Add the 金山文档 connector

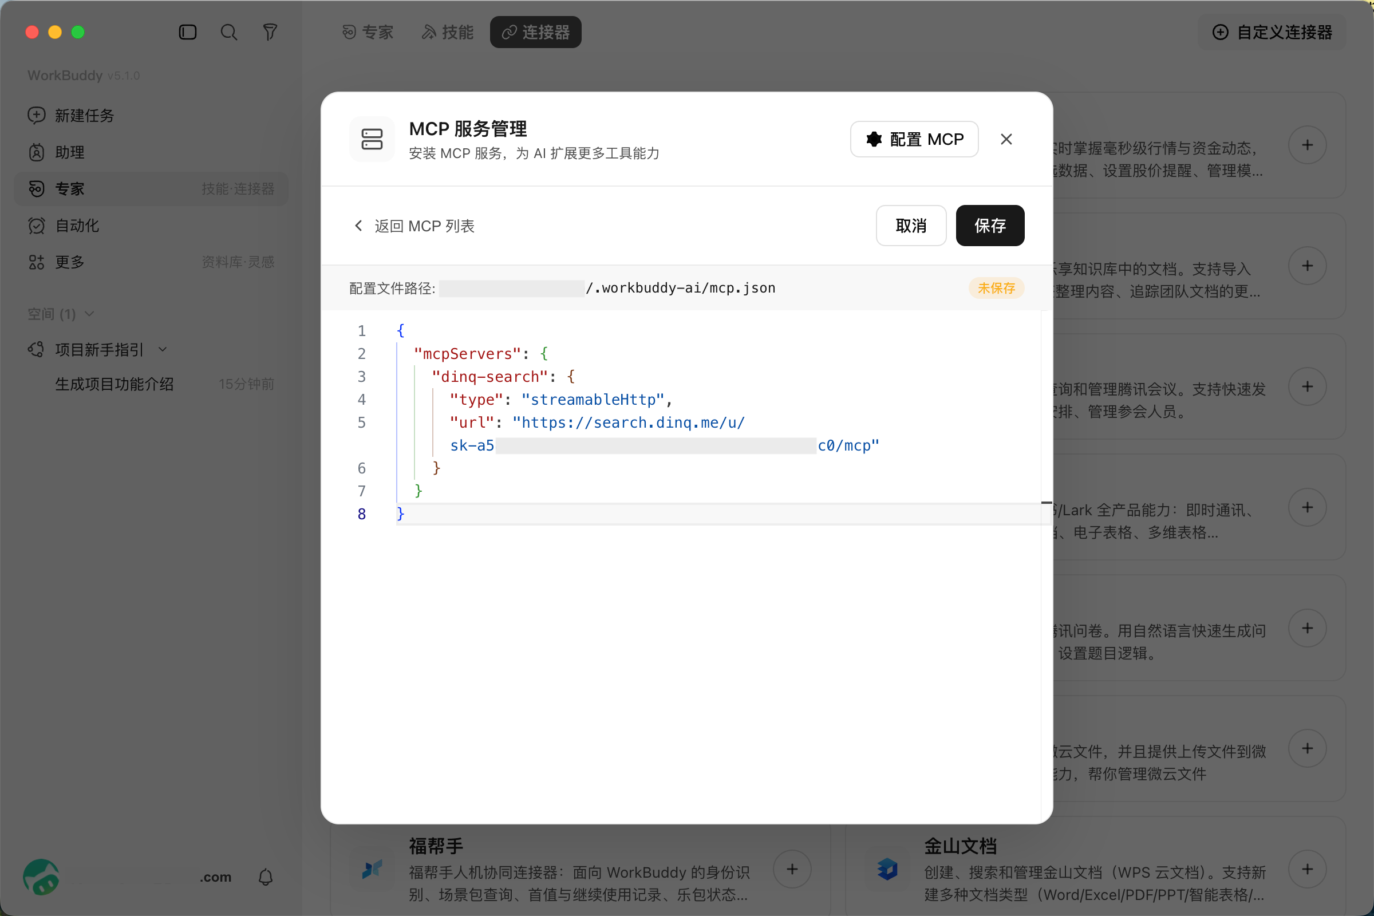1308,869
